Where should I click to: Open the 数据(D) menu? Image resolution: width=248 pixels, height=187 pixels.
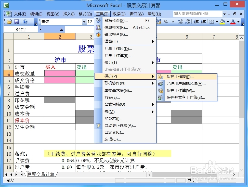[x=119, y=14]
